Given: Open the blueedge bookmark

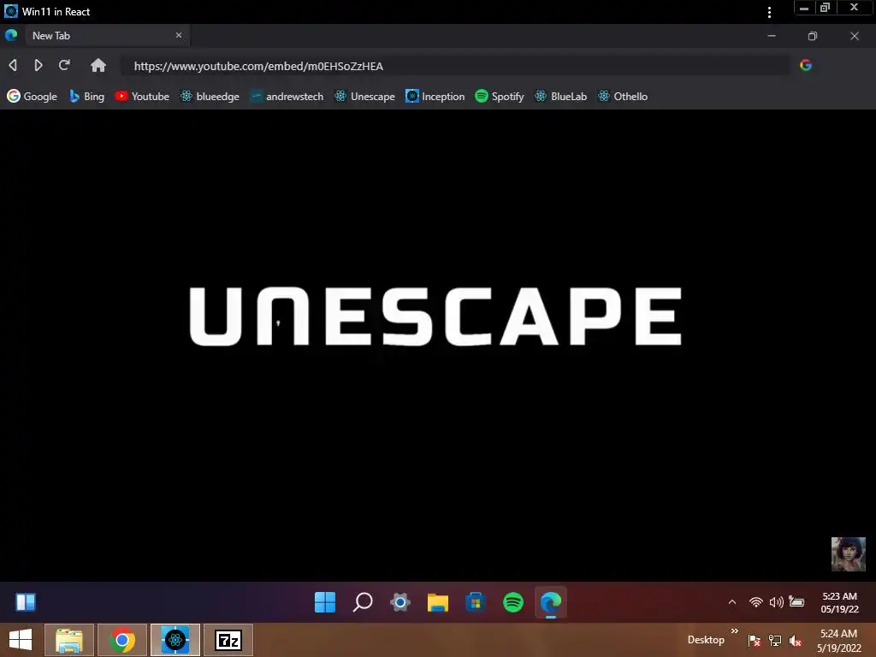Looking at the screenshot, I should [210, 96].
